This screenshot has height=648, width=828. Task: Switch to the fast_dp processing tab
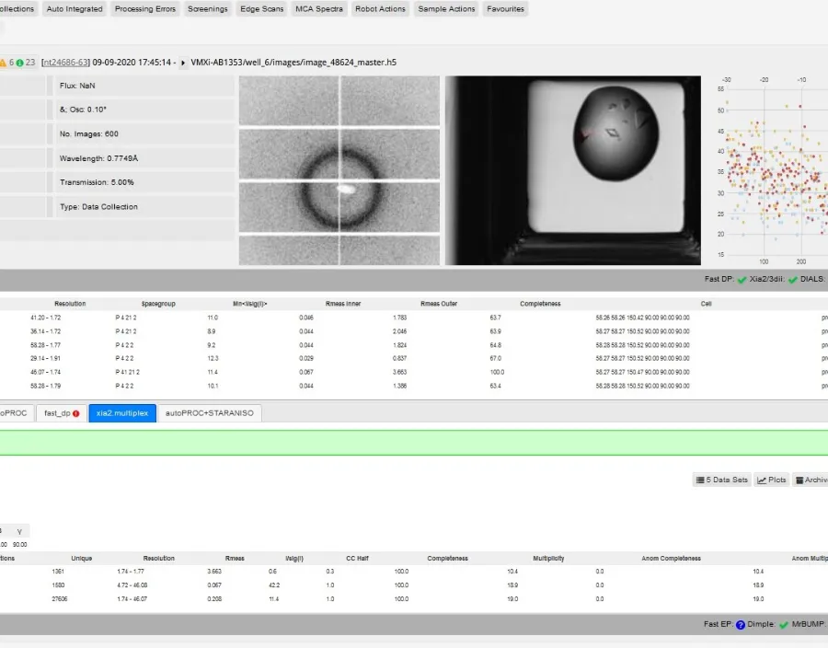(x=62, y=413)
